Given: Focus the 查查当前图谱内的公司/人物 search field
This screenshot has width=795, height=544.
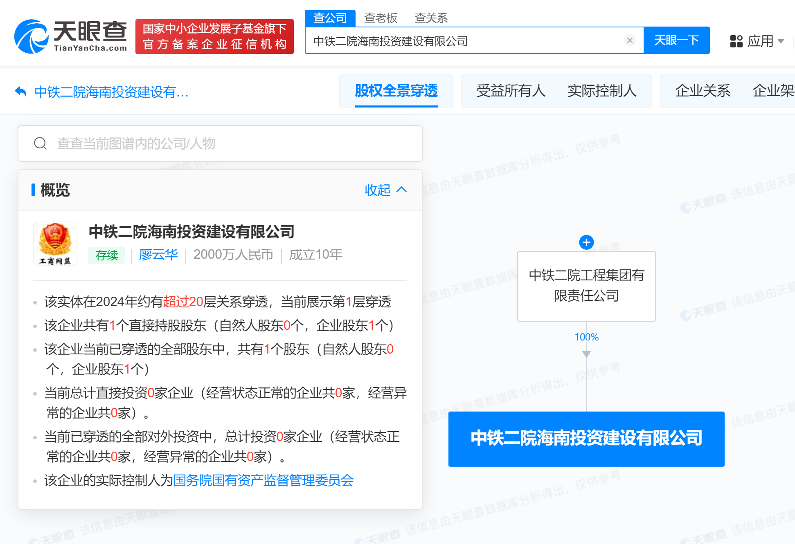Looking at the screenshot, I should (220, 143).
